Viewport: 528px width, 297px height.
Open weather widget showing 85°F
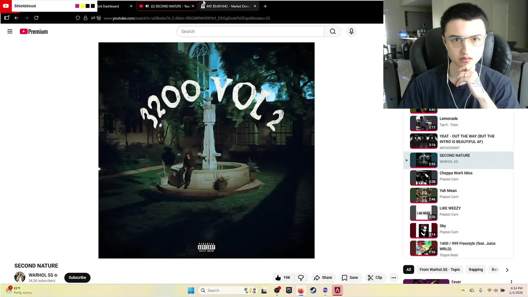[x=19, y=290]
